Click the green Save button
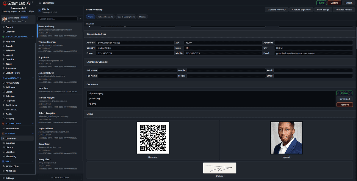 coord(321,3)
